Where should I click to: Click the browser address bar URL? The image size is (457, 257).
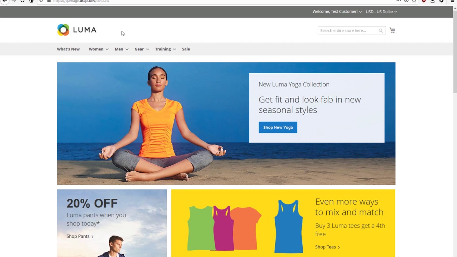(x=81, y=1)
